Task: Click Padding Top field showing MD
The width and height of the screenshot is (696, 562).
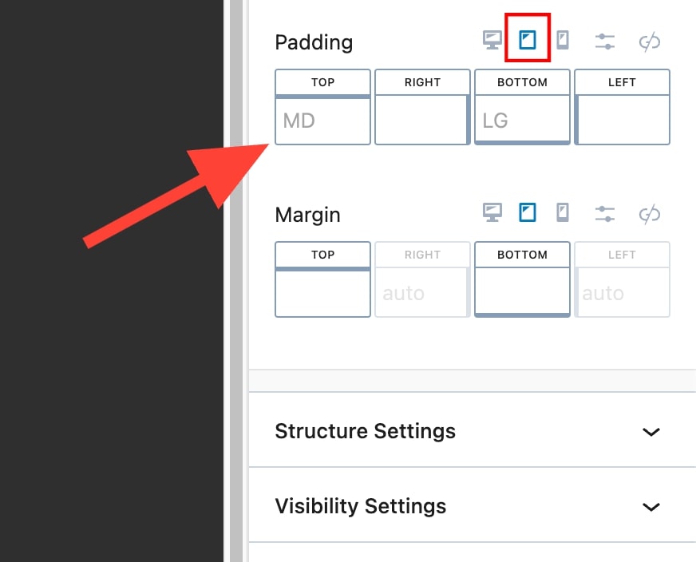Action: [x=322, y=121]
